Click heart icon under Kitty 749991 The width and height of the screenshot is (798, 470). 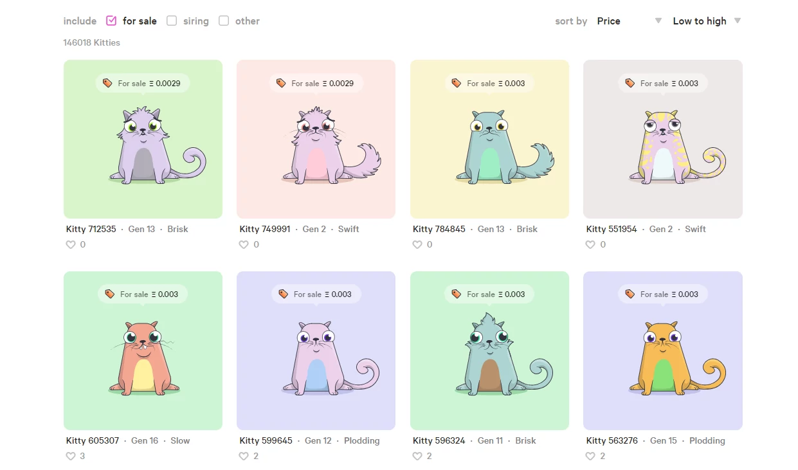244,244
